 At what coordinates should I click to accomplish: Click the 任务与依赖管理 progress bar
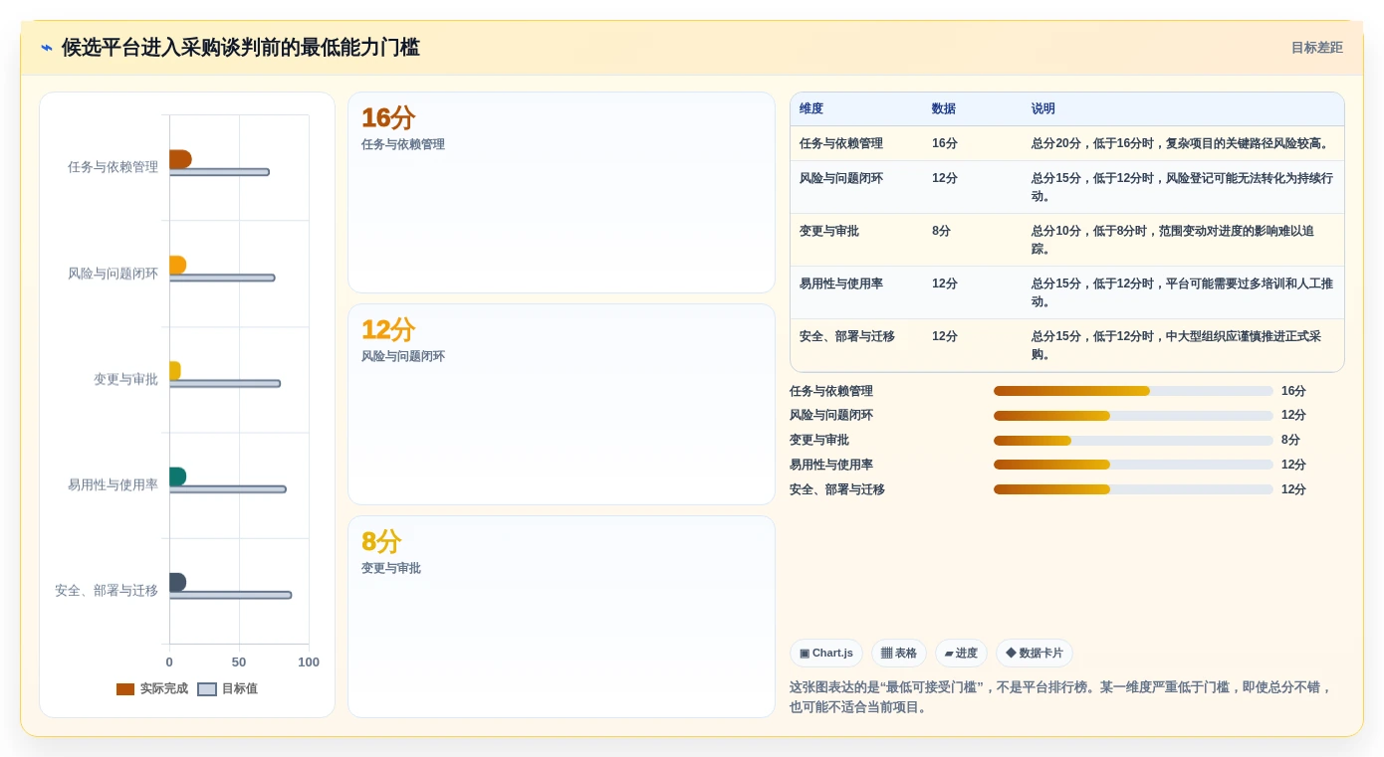pyautogui.click(x=1133, y=391)
